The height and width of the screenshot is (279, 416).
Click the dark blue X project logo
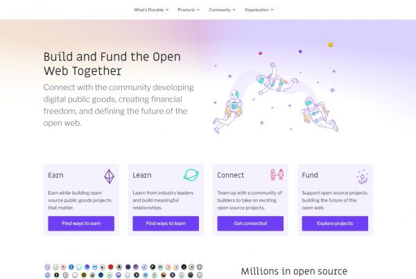[x=101, y=275]
